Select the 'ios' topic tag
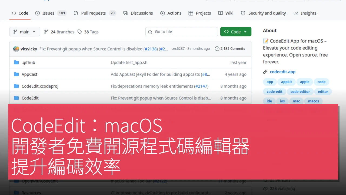This screenshot has height=195, width=346. [282, 101]
